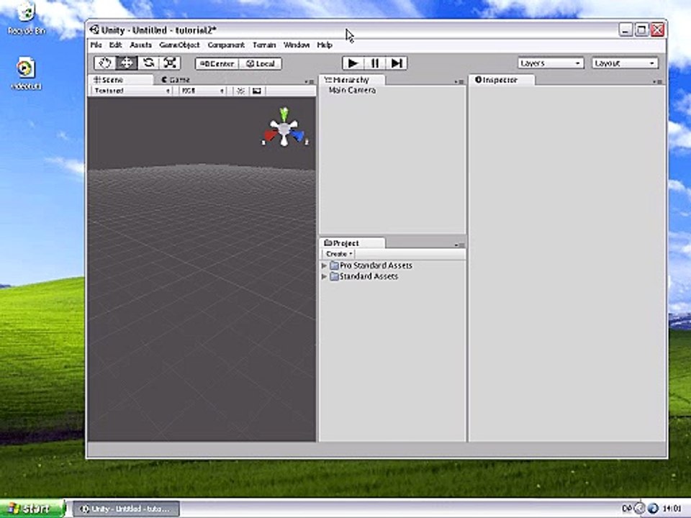Select the video desktop file icon
691x518 pixels.
(26, 73)
